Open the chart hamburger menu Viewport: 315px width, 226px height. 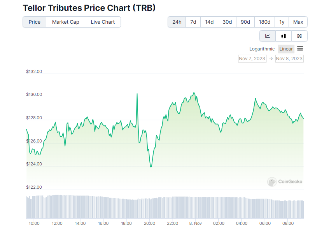tap(300, 49)
